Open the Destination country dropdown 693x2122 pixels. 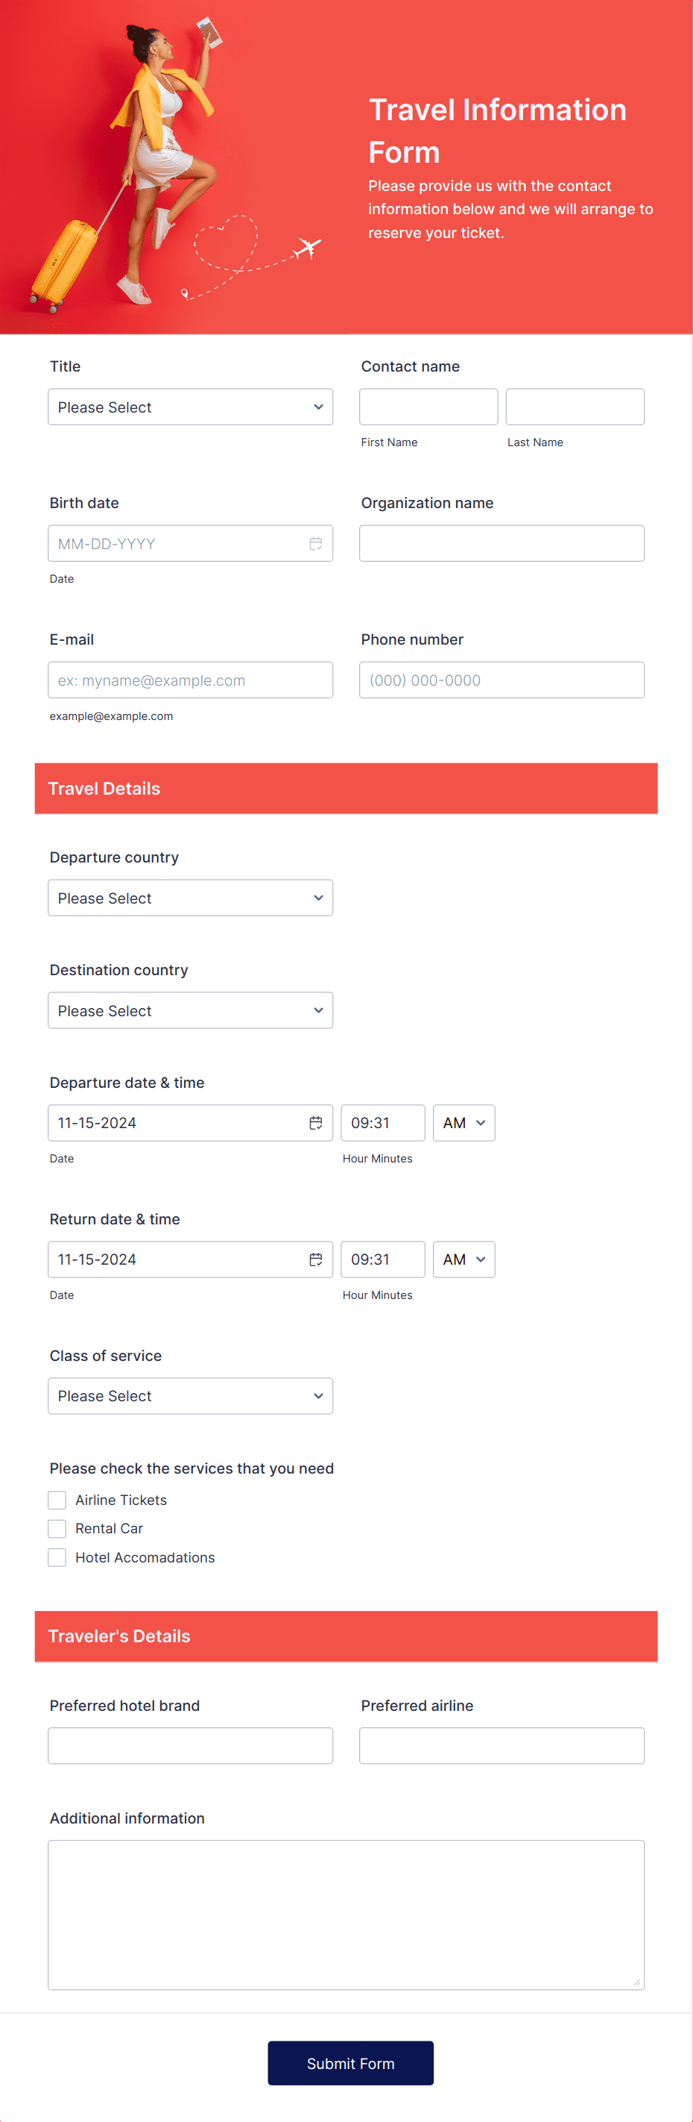[190, 1010]
